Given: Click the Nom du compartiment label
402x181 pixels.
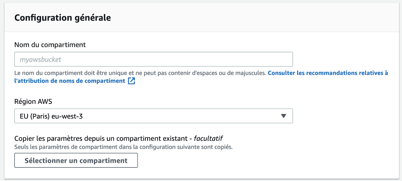Looking at the screenshot, I should pos(50,45).
